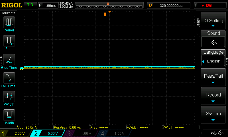The height and width of the screenshot is (137, 228).
Task: Toggle the Sound mute button
Action: [213, 42]
